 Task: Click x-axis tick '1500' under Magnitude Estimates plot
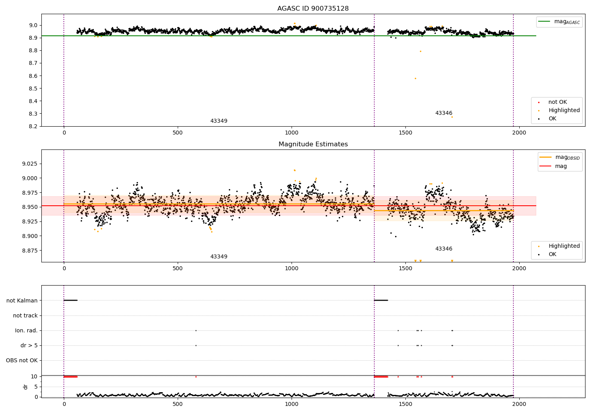click(x=405, y=269)
